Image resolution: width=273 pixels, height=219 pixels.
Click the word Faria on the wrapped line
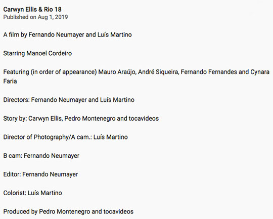click(x=10, y=81)
